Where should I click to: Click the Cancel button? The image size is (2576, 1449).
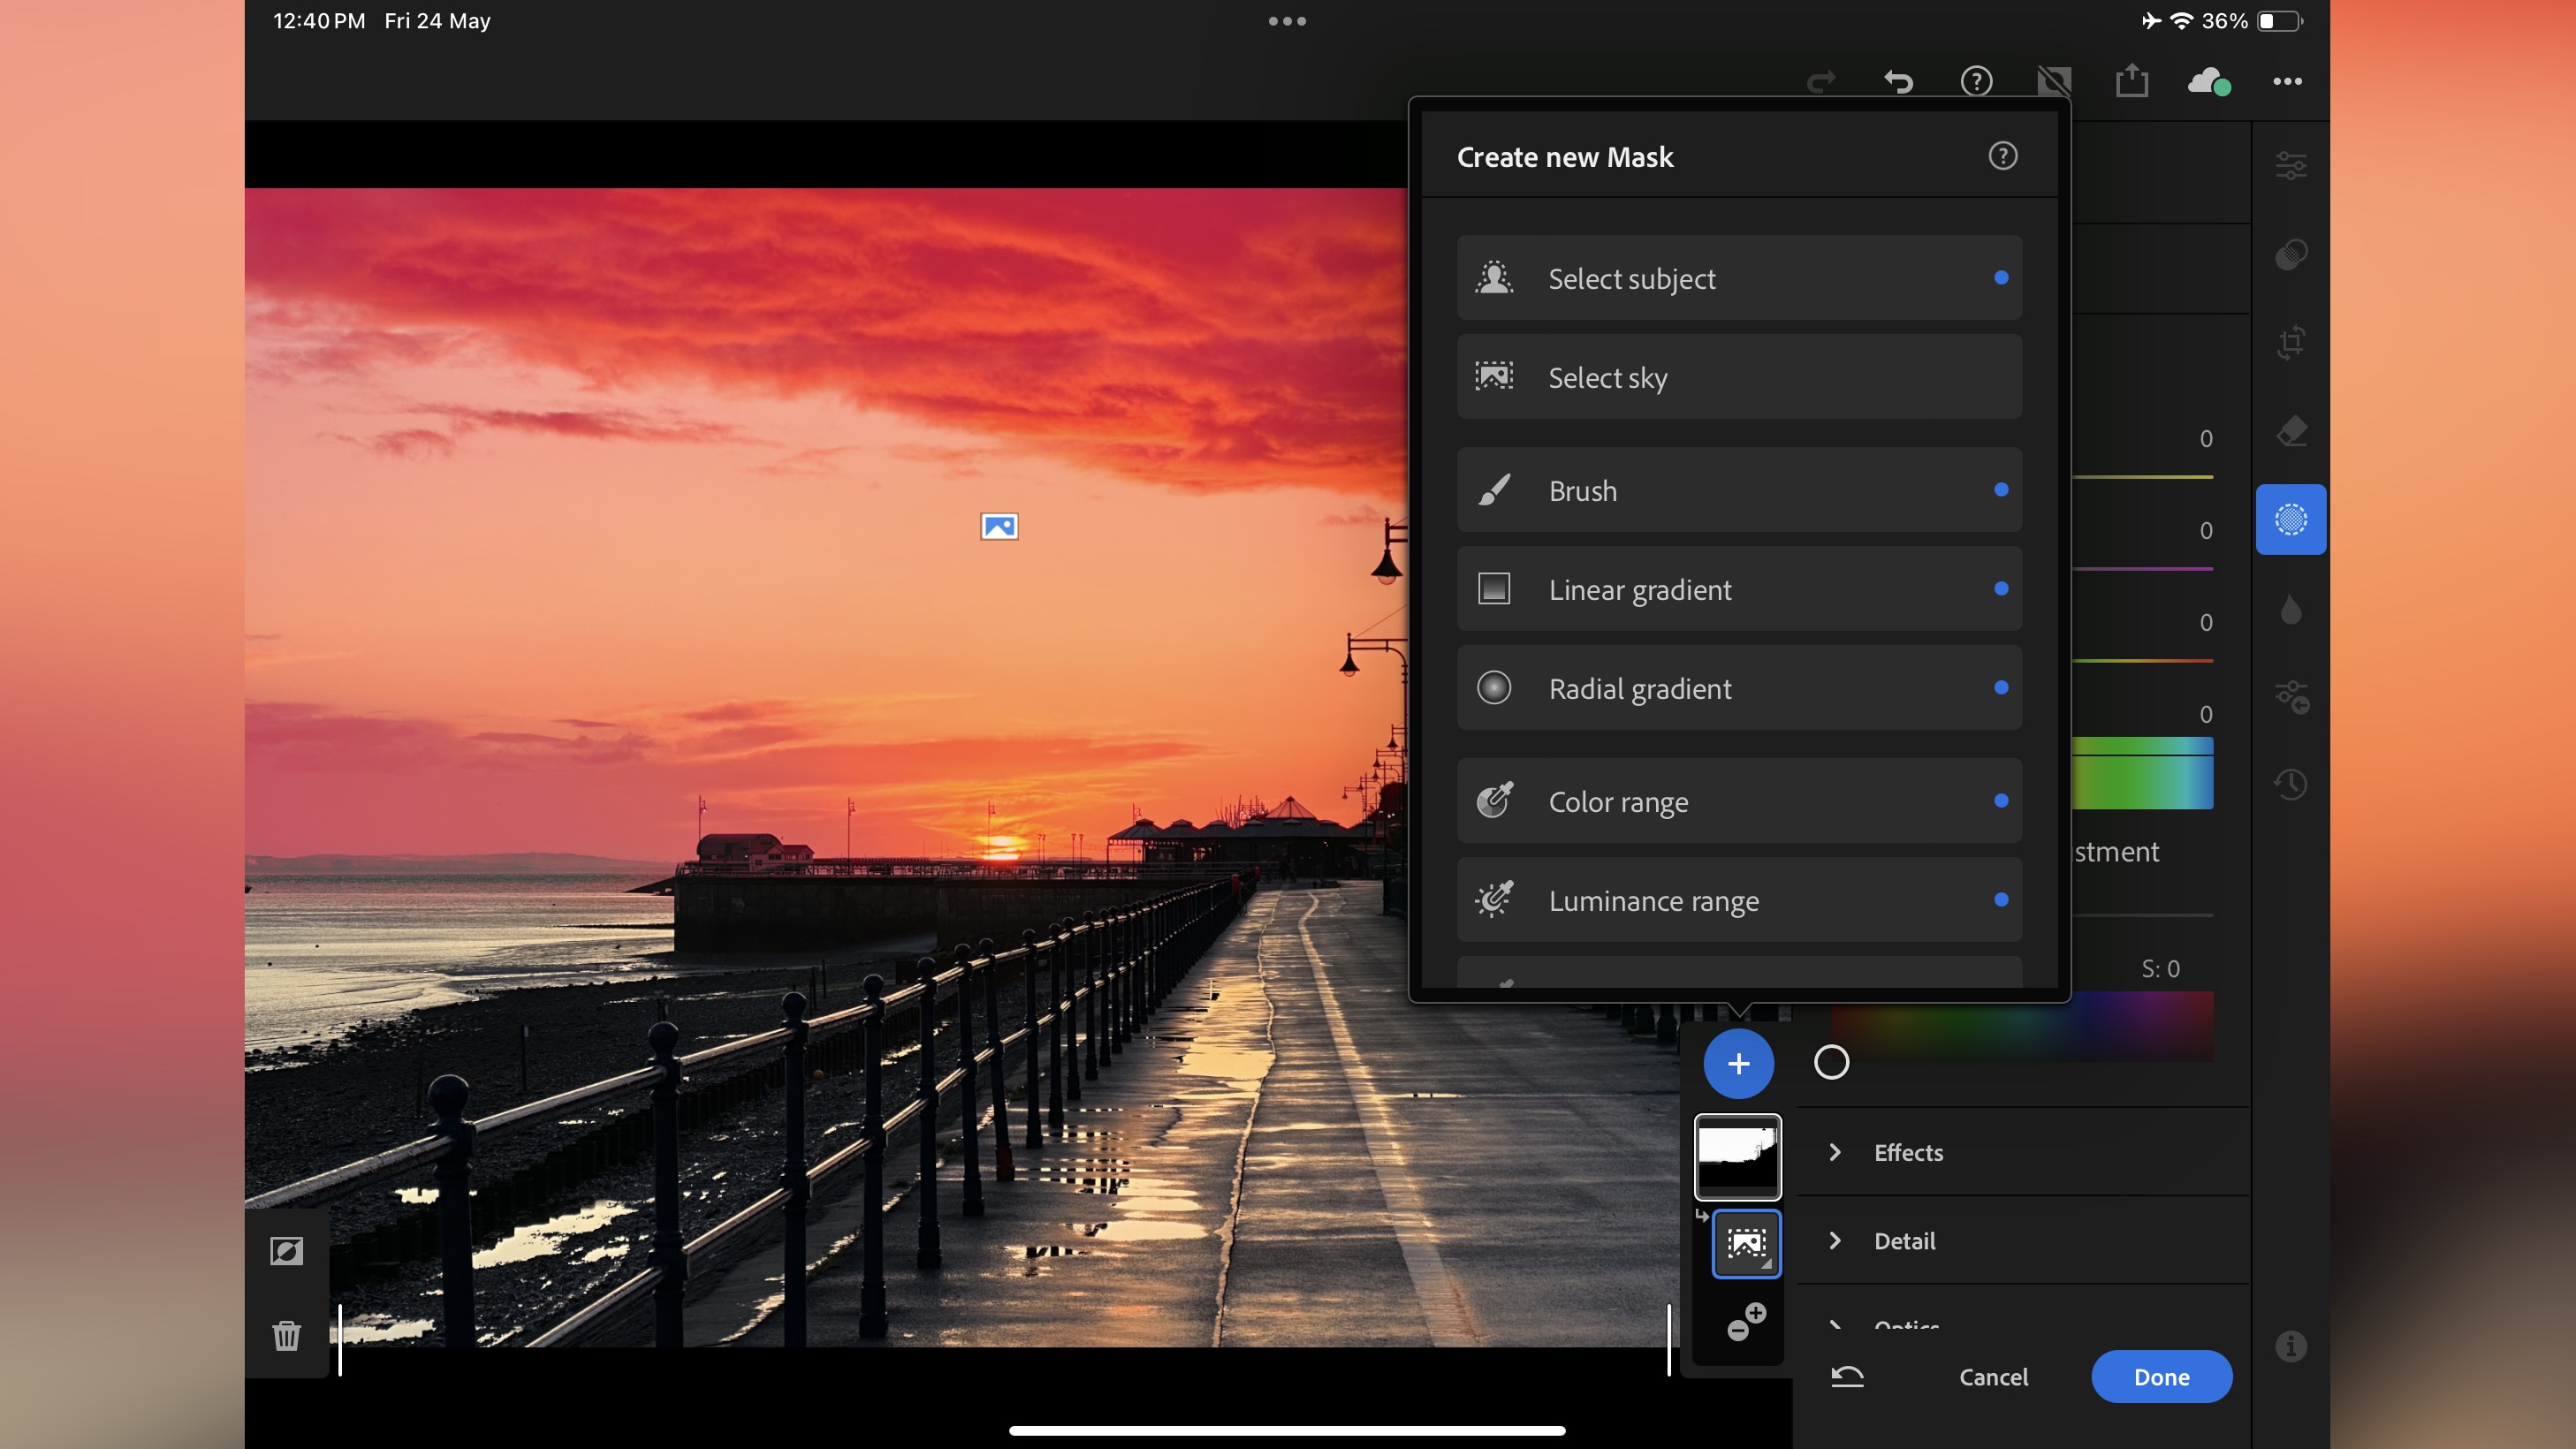pos(1992,1377)
